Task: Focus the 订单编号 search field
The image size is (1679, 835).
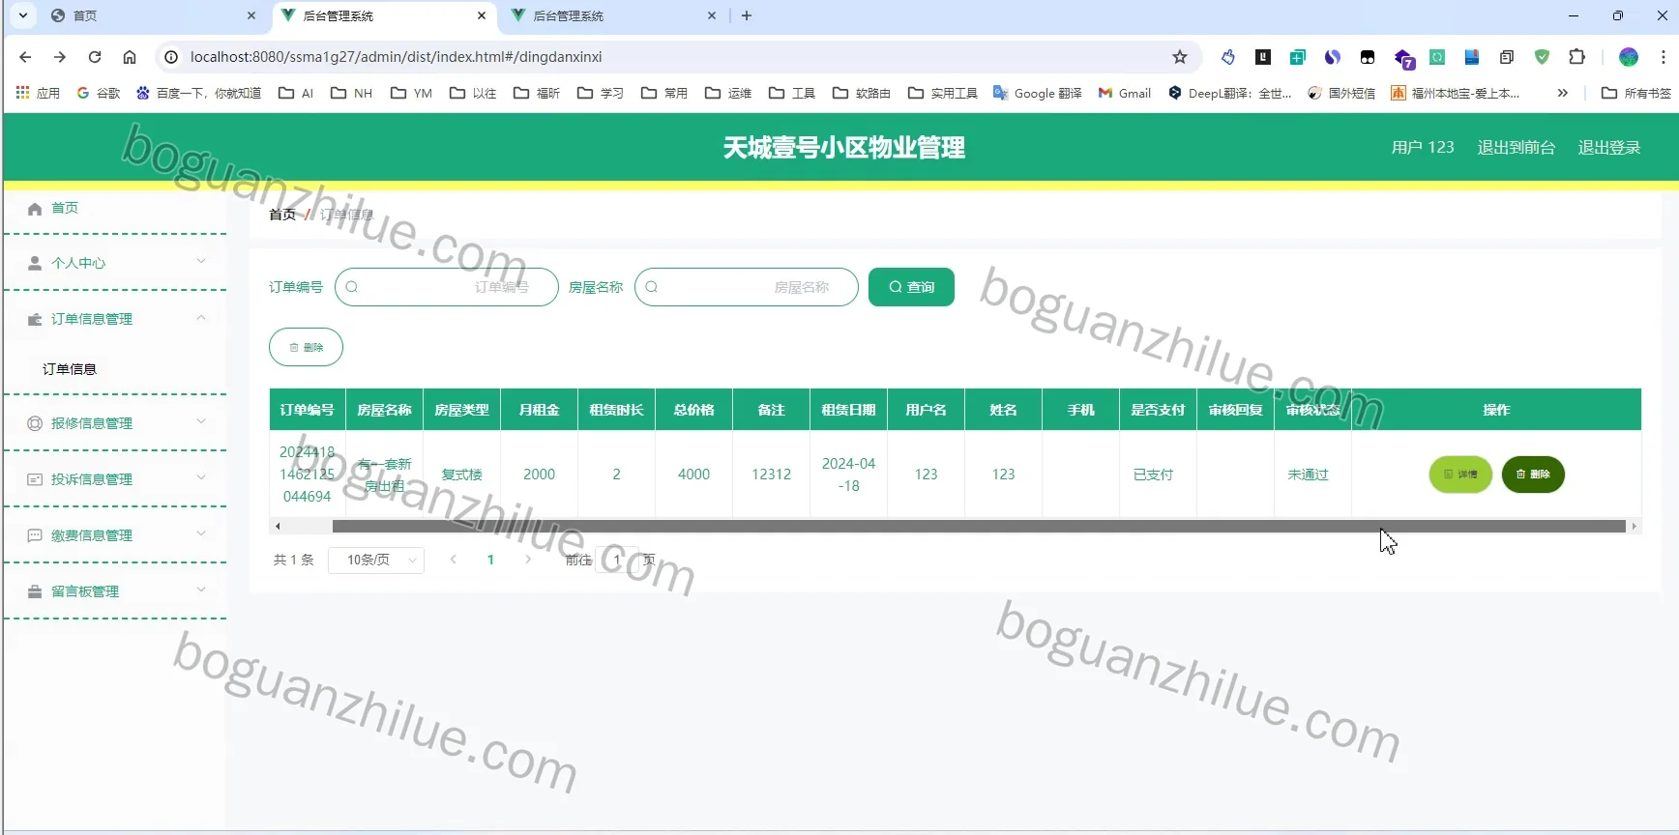Action: pos(447,287)
